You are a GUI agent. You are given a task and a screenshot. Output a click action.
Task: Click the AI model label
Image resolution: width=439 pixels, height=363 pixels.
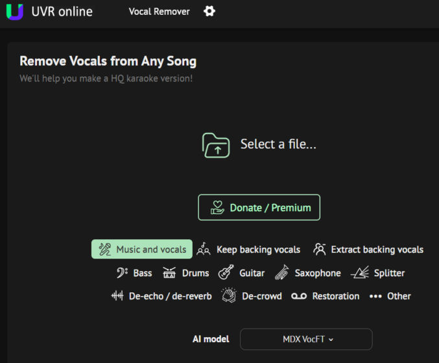click(211, 339)
